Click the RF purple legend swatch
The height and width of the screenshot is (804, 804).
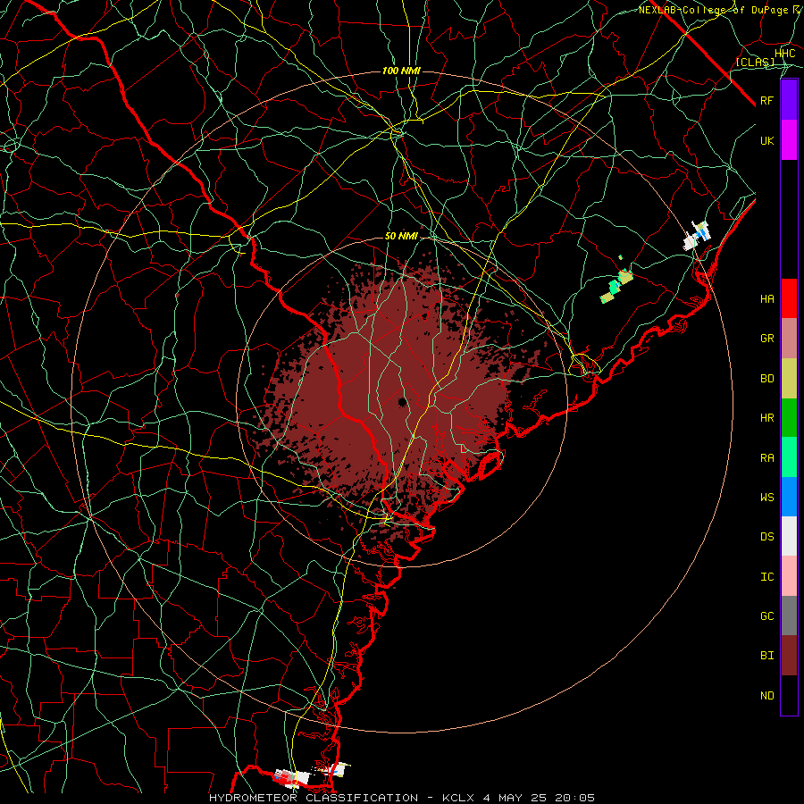pos(789,100)
